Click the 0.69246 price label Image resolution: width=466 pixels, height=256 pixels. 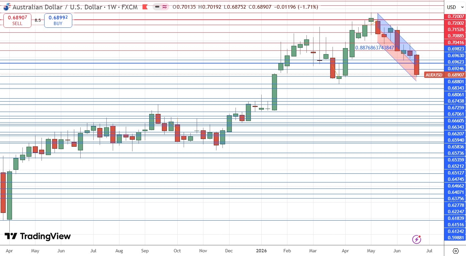[x=455, y=69]
